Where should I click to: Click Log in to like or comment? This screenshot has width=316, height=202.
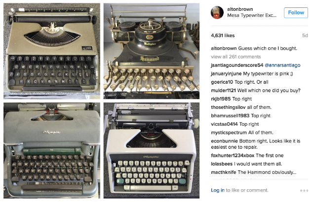218,190
